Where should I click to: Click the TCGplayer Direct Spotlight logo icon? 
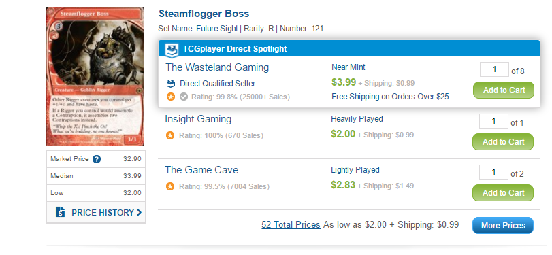172,49
